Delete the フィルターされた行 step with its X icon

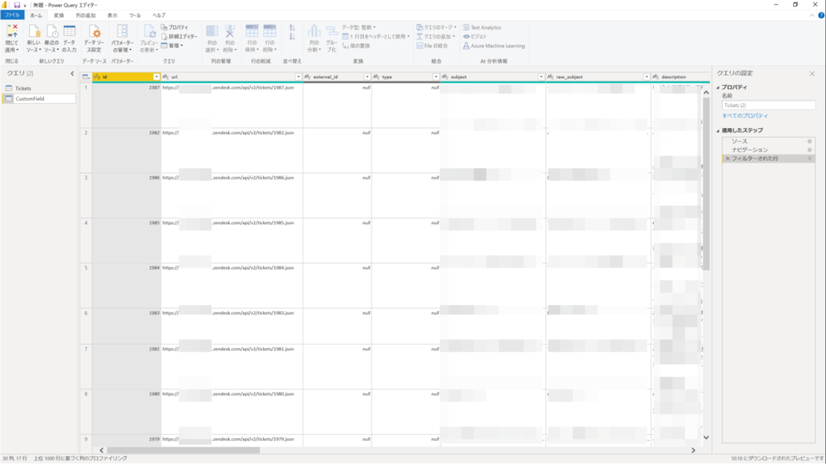728,159
